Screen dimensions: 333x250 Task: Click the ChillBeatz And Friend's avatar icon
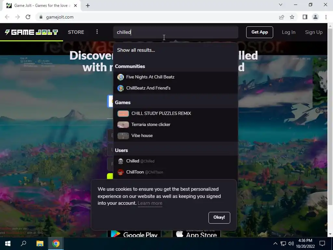click(x=121, y=88)
